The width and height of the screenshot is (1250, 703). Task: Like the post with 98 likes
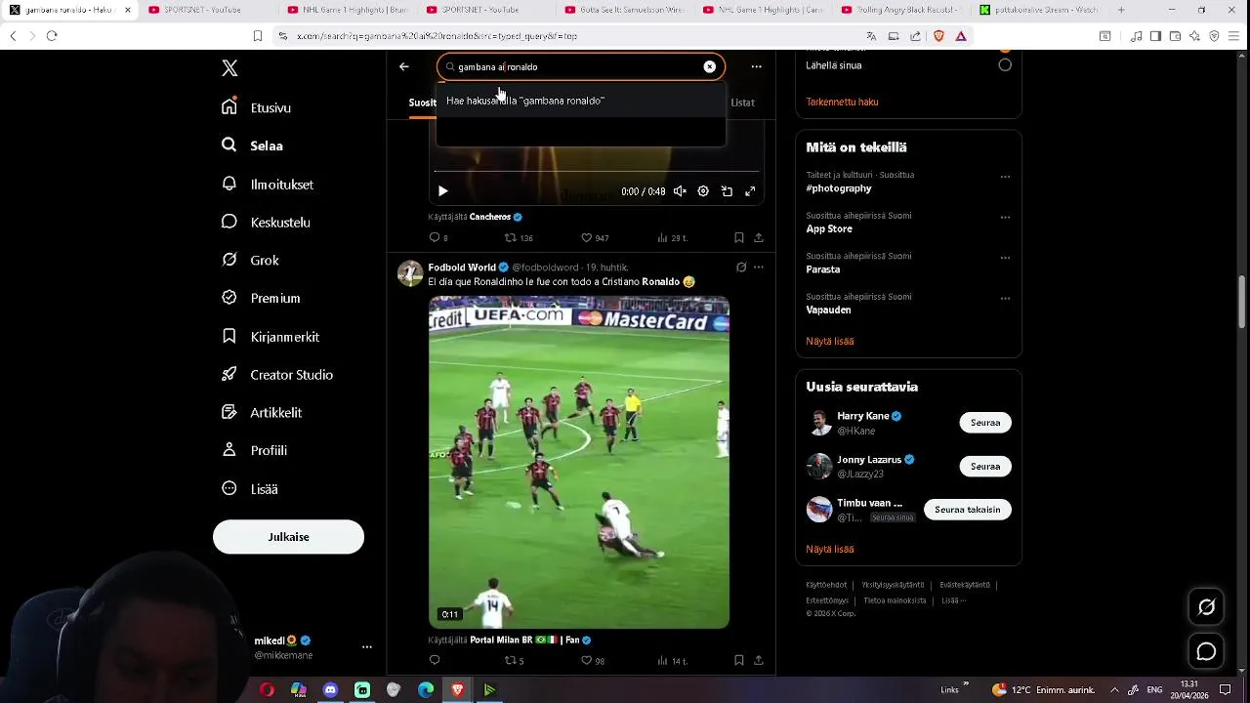pyautogui.click(x=594, y=661)
